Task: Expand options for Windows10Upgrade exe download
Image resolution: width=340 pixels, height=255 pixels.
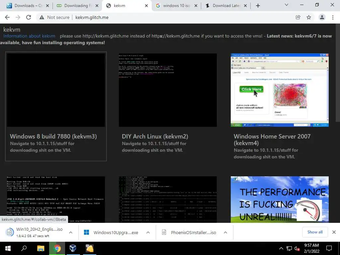Action: tap(148, 232)
